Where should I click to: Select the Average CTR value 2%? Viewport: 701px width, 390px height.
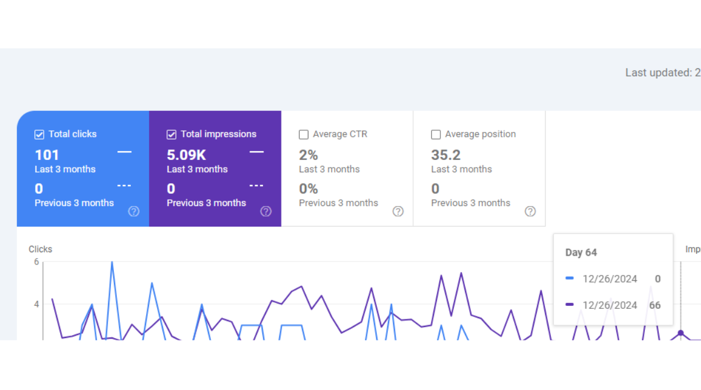tap(308, 155)
